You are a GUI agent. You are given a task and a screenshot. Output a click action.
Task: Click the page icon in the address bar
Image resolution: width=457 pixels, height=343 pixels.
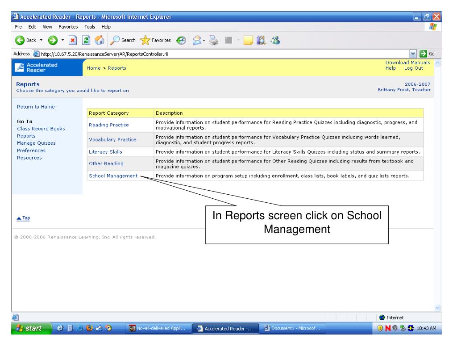(x=36, y=54)
